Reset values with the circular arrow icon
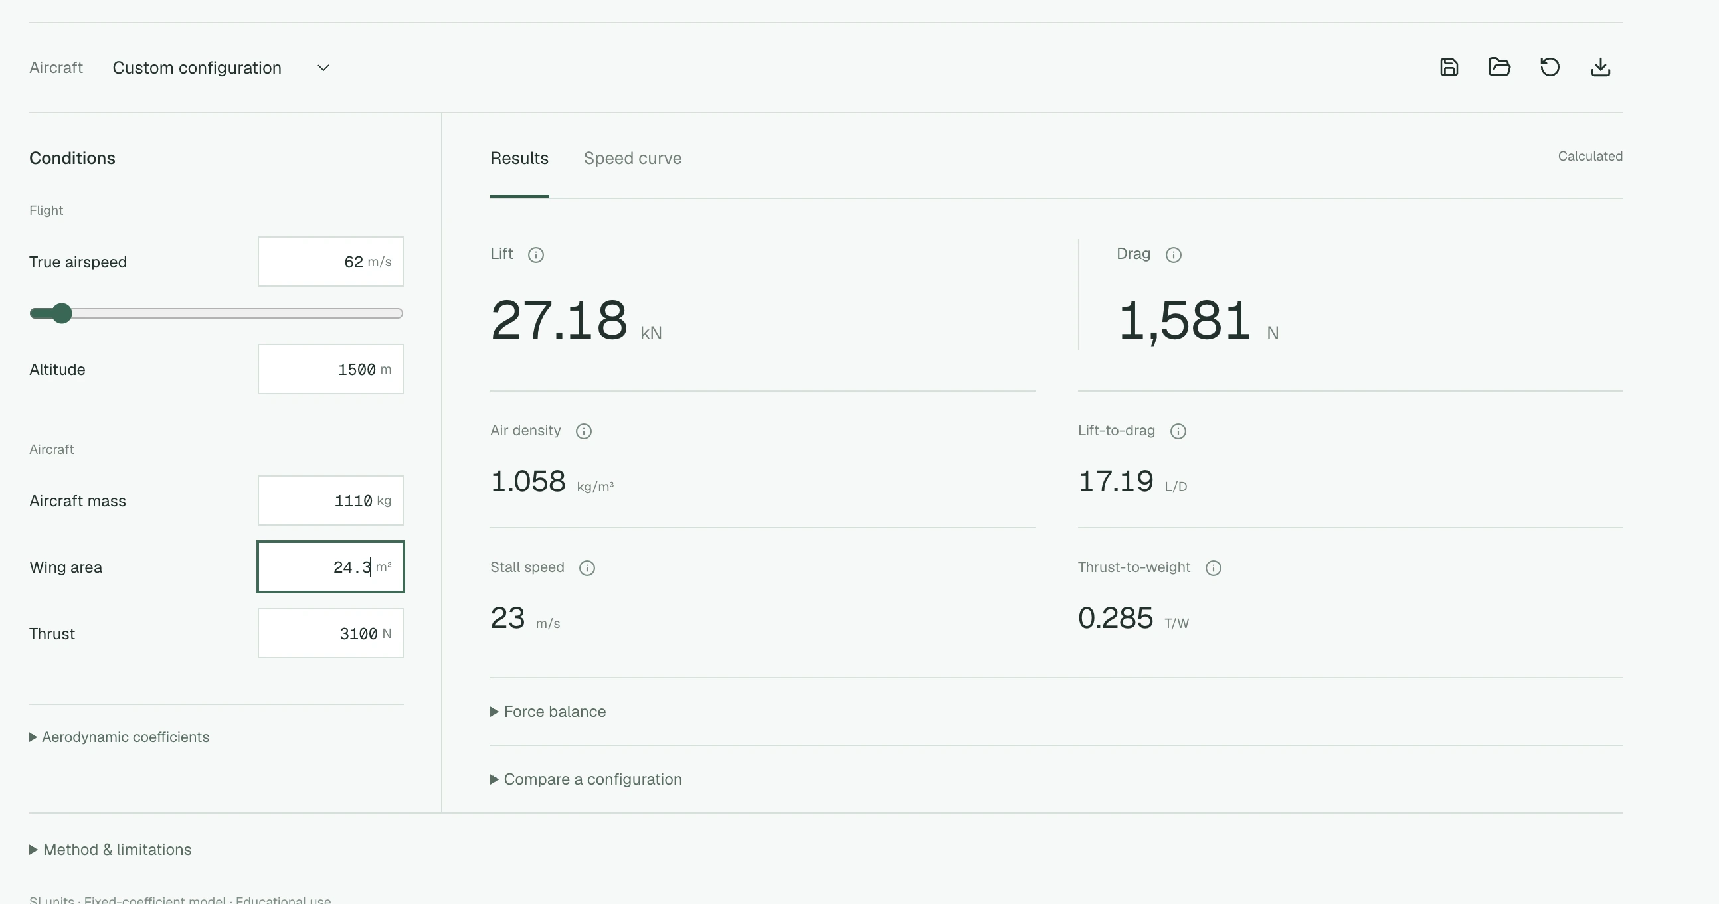The image size is (1719, 904). [1550, 67]
